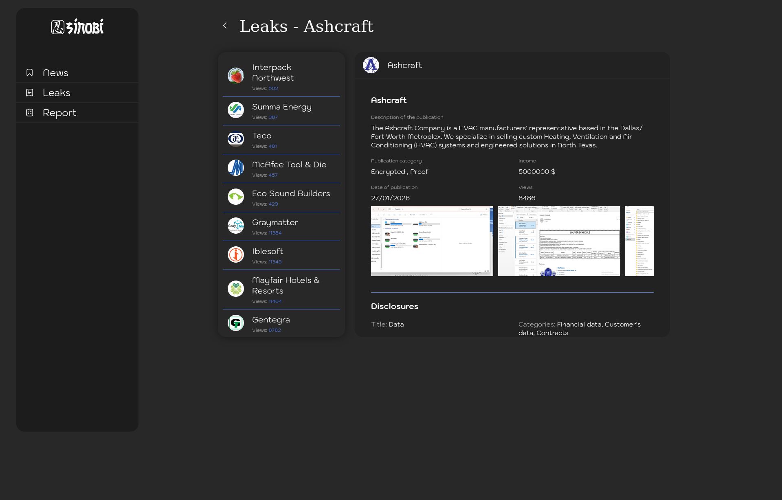This screenshot has width=782, height=500.
Task: Click the Ashcraft header avatar icon
Action: pos(371,65)
